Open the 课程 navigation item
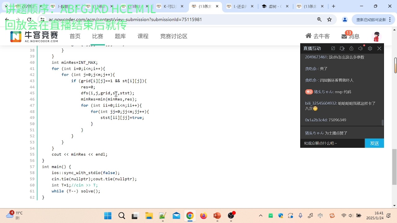Screen dimensions: 397x223 (143, 36)
